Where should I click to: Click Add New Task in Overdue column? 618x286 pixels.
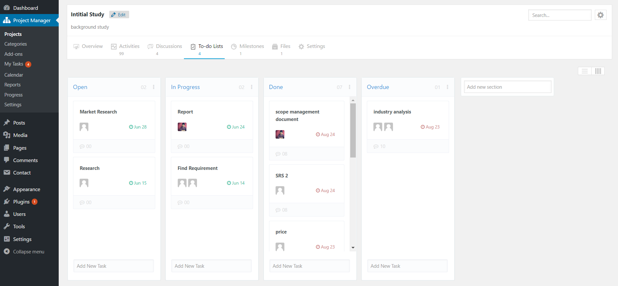[407, 266]
